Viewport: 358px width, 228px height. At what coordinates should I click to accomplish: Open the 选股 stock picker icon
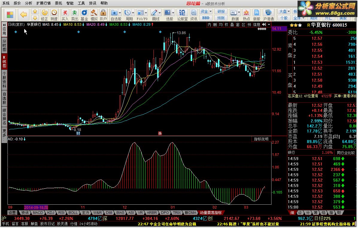click(x=168, y=13)
